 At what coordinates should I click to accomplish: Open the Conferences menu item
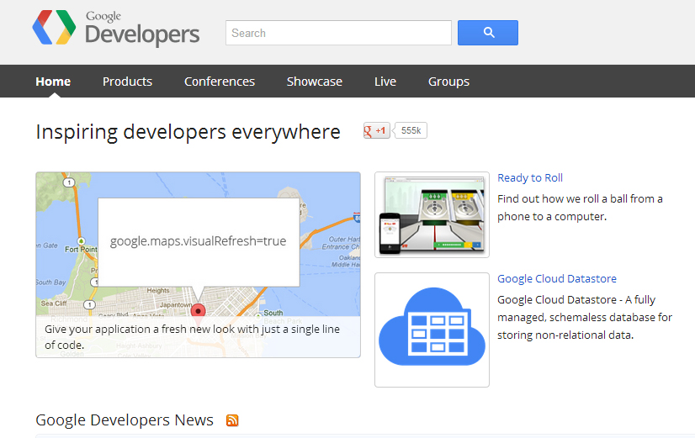coord(220,82)
